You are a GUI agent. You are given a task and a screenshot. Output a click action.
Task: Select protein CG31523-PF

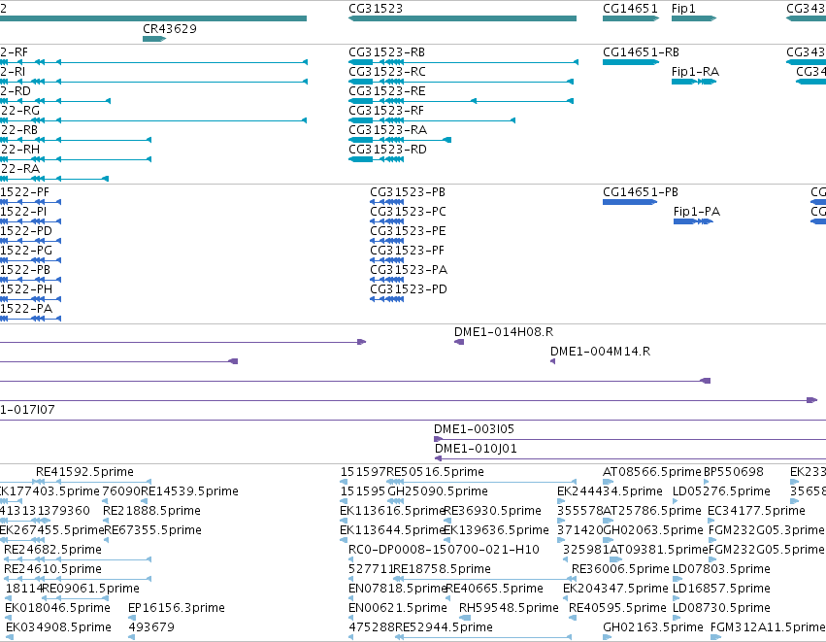coord(386,260)
